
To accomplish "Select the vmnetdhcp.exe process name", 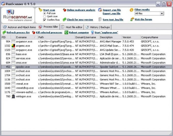I will (x=25, y=88).
